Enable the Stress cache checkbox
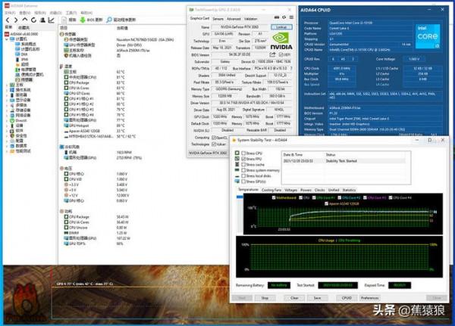The width and height of the screenshot is (455, 326). (x=243, y=164)
